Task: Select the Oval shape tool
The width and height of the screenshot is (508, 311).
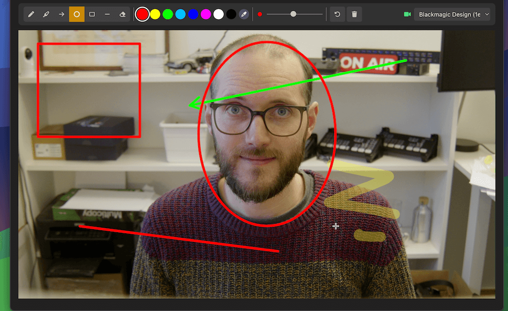Action: [76, 14]
